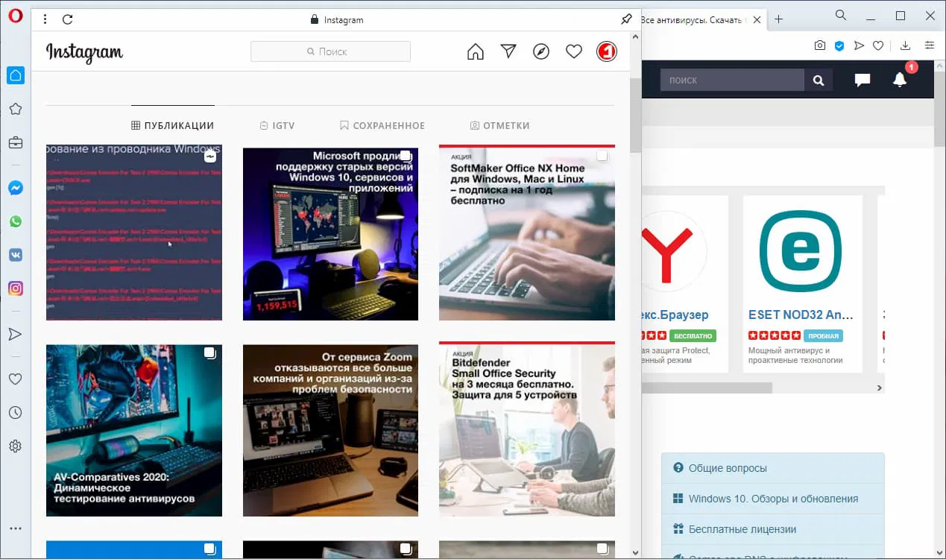The height and width of the screenshot is (559, 946).
Task: Take snapshot with camera icon
Action: (x=820, y=45)
